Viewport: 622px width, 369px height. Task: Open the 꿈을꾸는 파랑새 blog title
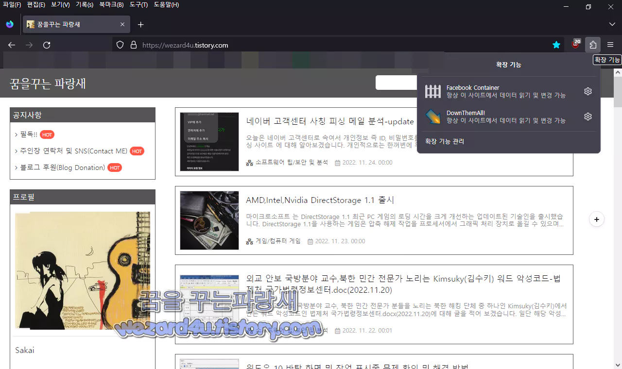48,83
